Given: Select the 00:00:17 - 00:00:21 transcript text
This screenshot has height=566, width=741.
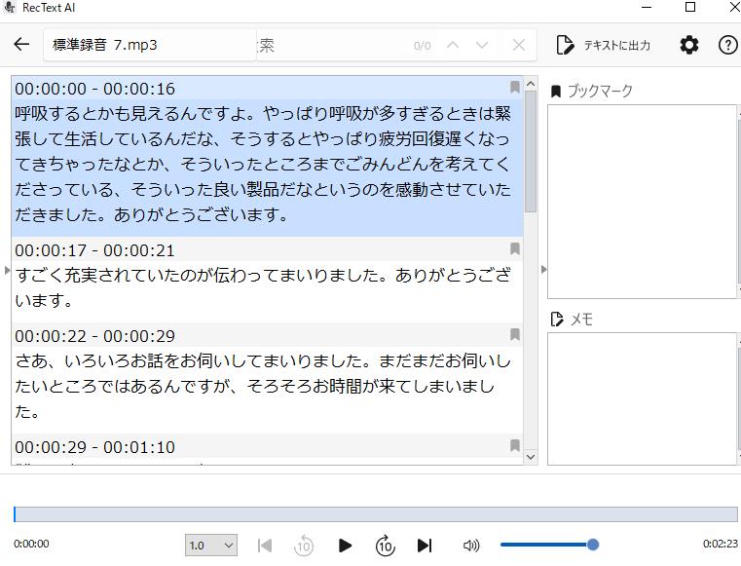Looking at the screenshot, I should [263, 287].
